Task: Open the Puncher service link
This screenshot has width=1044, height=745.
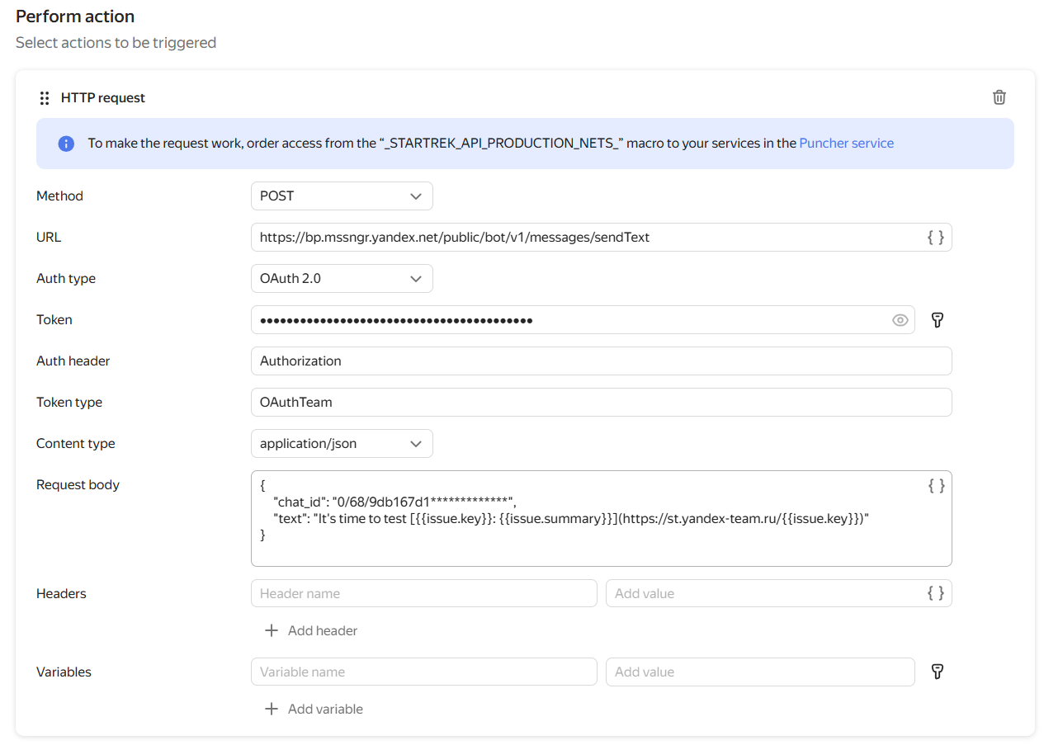Action: pos(847,144)
